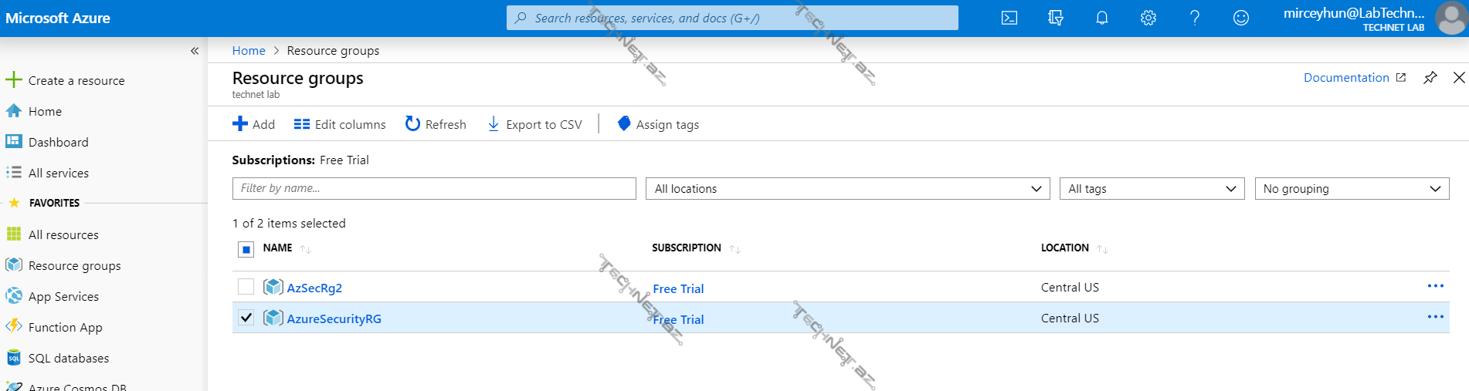Refresh the resource groups list
The image size is (1469, 391).
point(436,124)
